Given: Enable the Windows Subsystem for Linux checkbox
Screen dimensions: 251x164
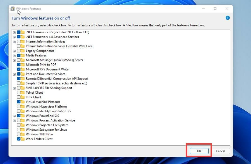Looking at the screenshot, I should click(19, 130).
